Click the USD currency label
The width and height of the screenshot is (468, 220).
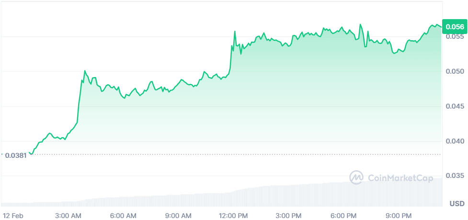click(456, 204)
